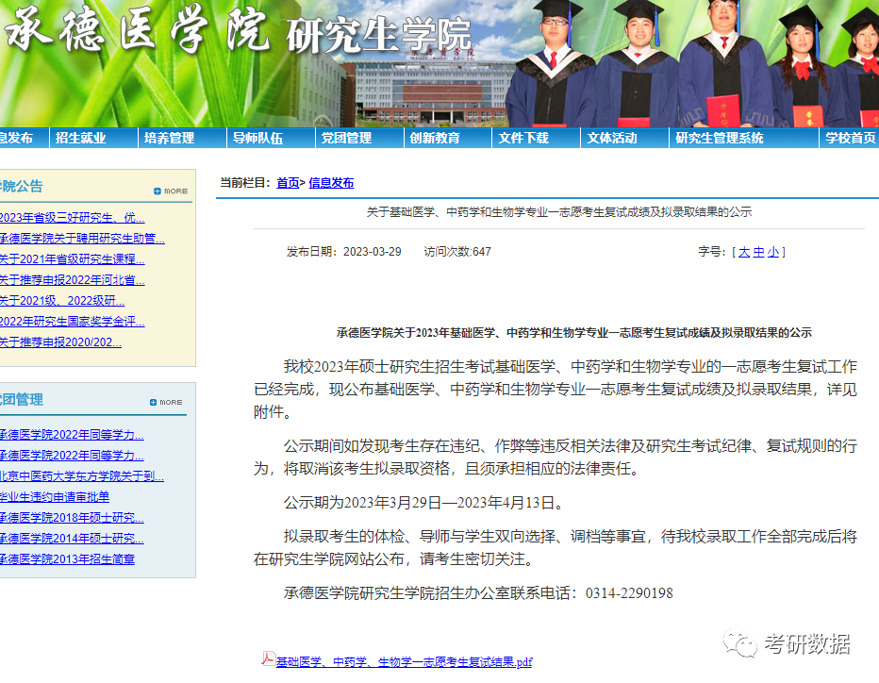Viewport: 879px width, 683px height.
Task: Click contact phone 0314-2290198 text
Action: click(629, 593)
